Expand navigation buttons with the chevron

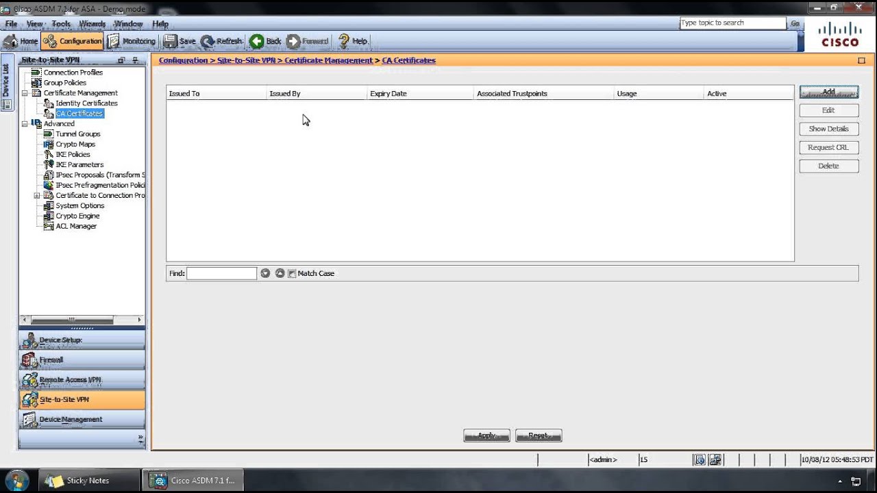(140, 438)
